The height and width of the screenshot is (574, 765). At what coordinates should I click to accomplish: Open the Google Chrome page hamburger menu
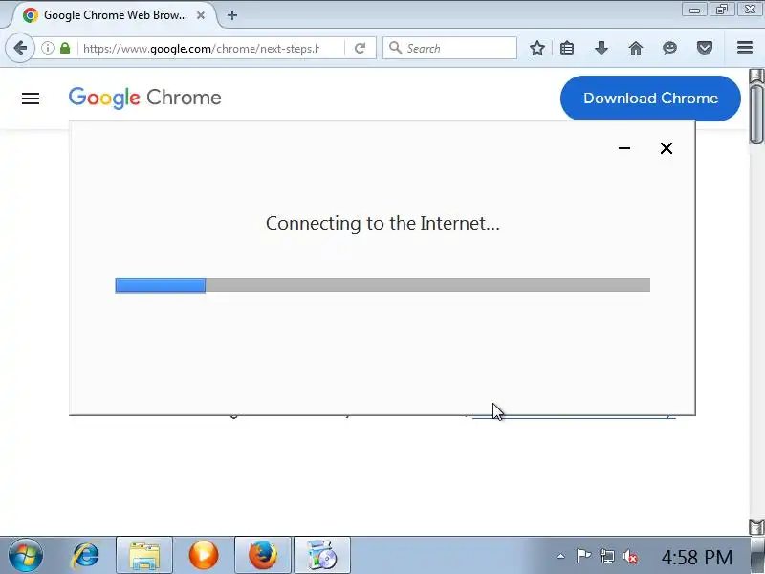[x=31, y=99]
